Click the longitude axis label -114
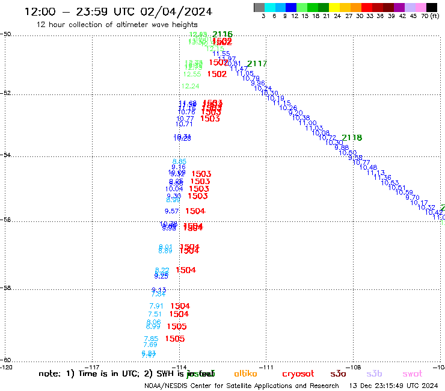 [179, 368]
